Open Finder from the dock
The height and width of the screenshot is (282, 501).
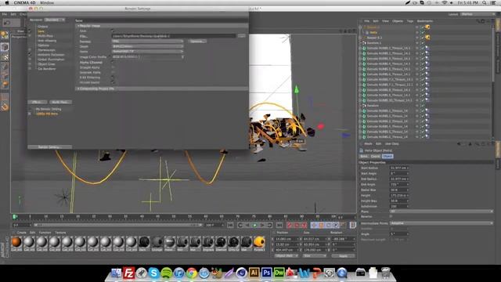coord(117,273)
